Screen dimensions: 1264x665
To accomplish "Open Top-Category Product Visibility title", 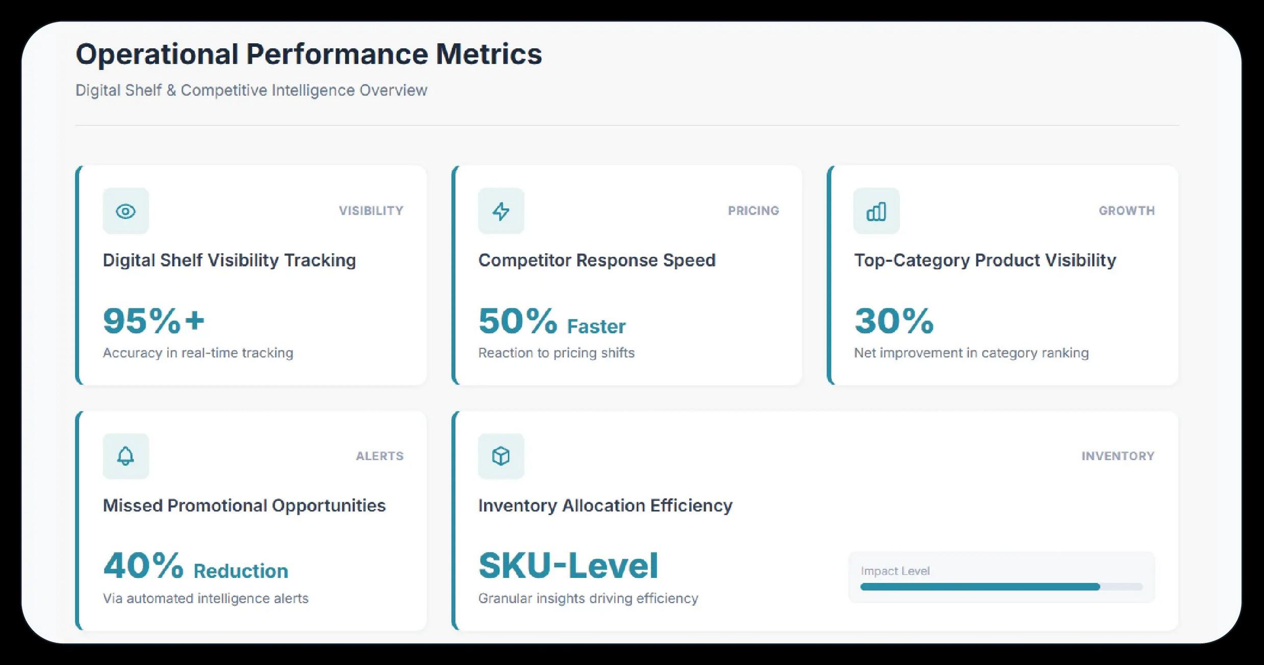I will click(x=984, y=260).
